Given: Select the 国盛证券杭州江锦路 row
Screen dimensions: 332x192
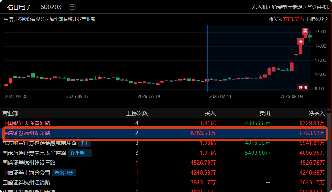Looking at the screenshot, I should click(x=163, y=182).
